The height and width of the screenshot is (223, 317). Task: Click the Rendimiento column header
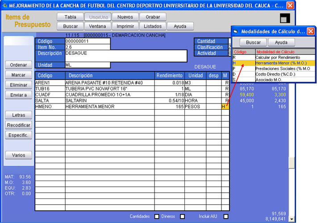170,75
